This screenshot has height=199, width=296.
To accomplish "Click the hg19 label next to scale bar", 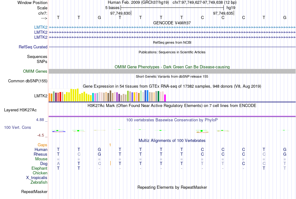I will (231, 8).
